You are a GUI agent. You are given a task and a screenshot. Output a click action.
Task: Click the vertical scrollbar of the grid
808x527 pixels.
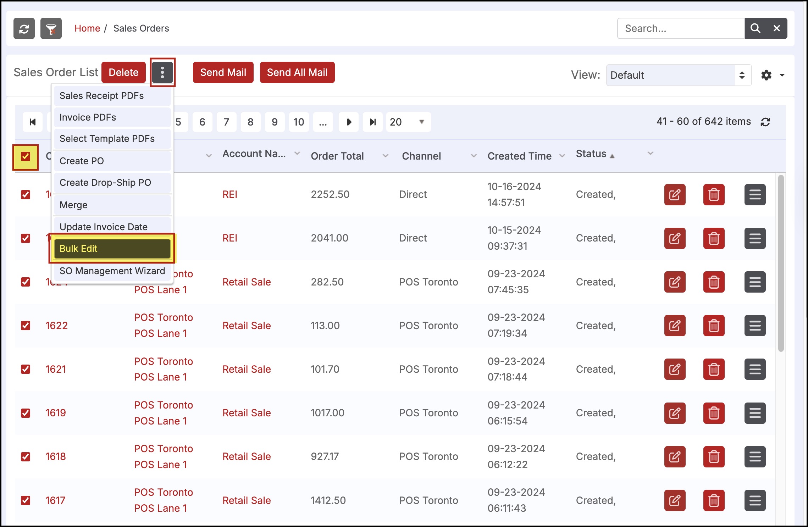coord(781,263)
